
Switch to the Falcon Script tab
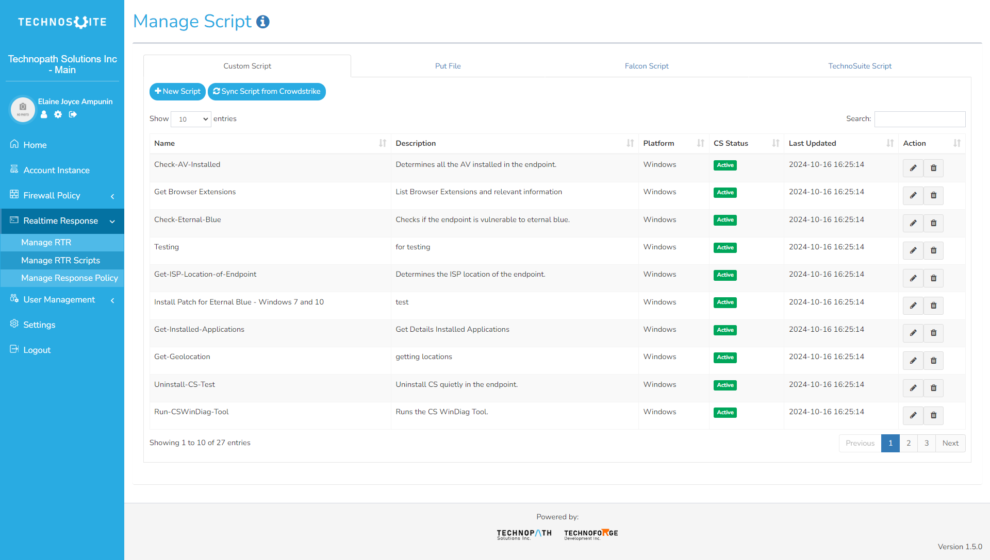[x=646, y=66]
